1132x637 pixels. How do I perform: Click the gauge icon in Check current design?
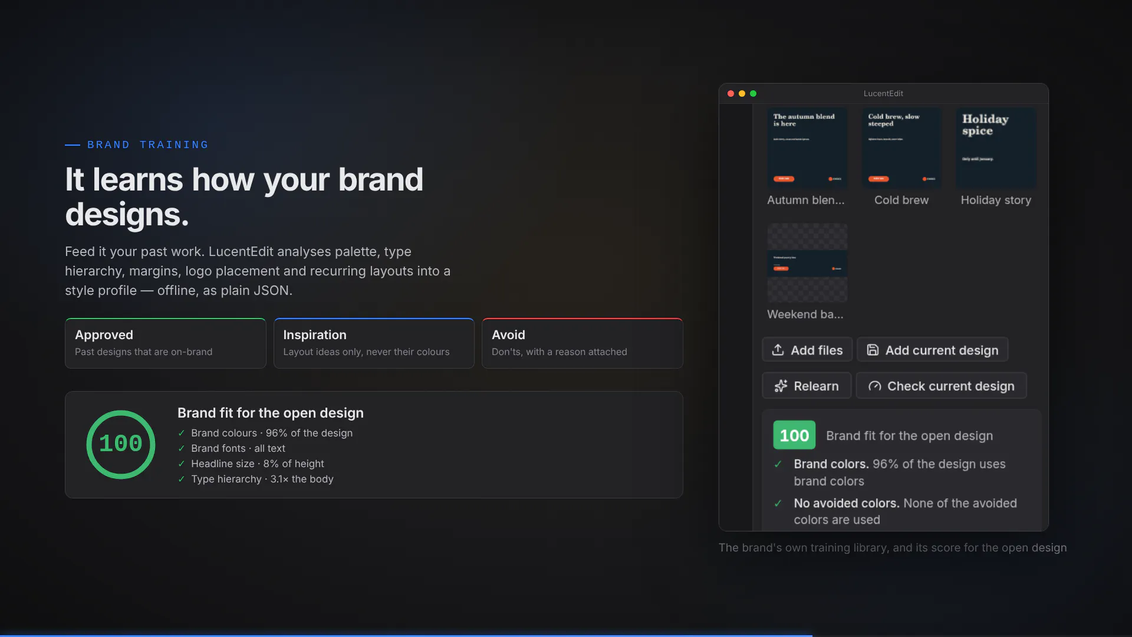click(x=874, y=386)
